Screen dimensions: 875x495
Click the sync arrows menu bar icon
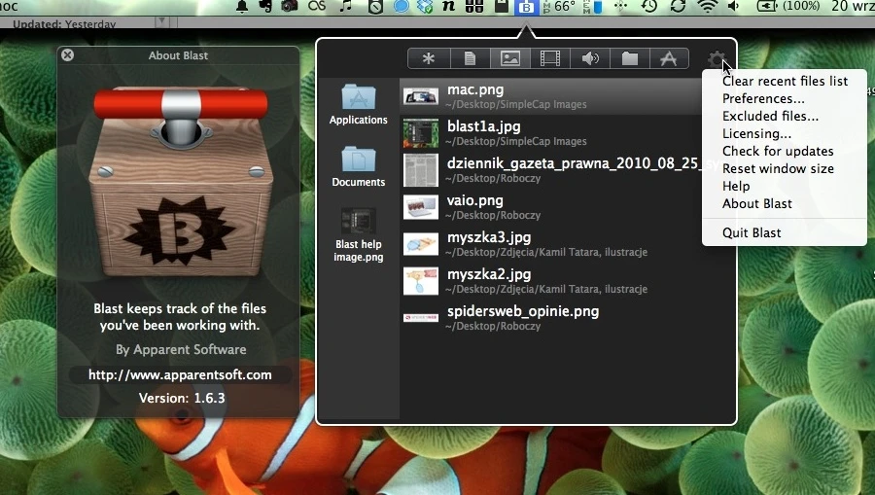tap(678, 6)
